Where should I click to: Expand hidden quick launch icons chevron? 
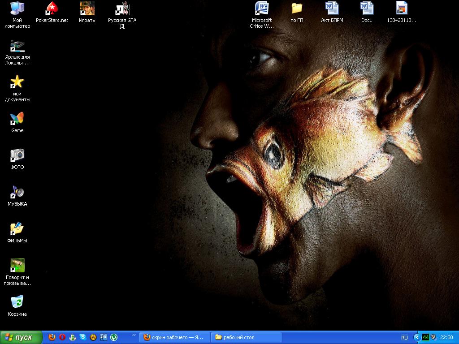coord(133,335)
